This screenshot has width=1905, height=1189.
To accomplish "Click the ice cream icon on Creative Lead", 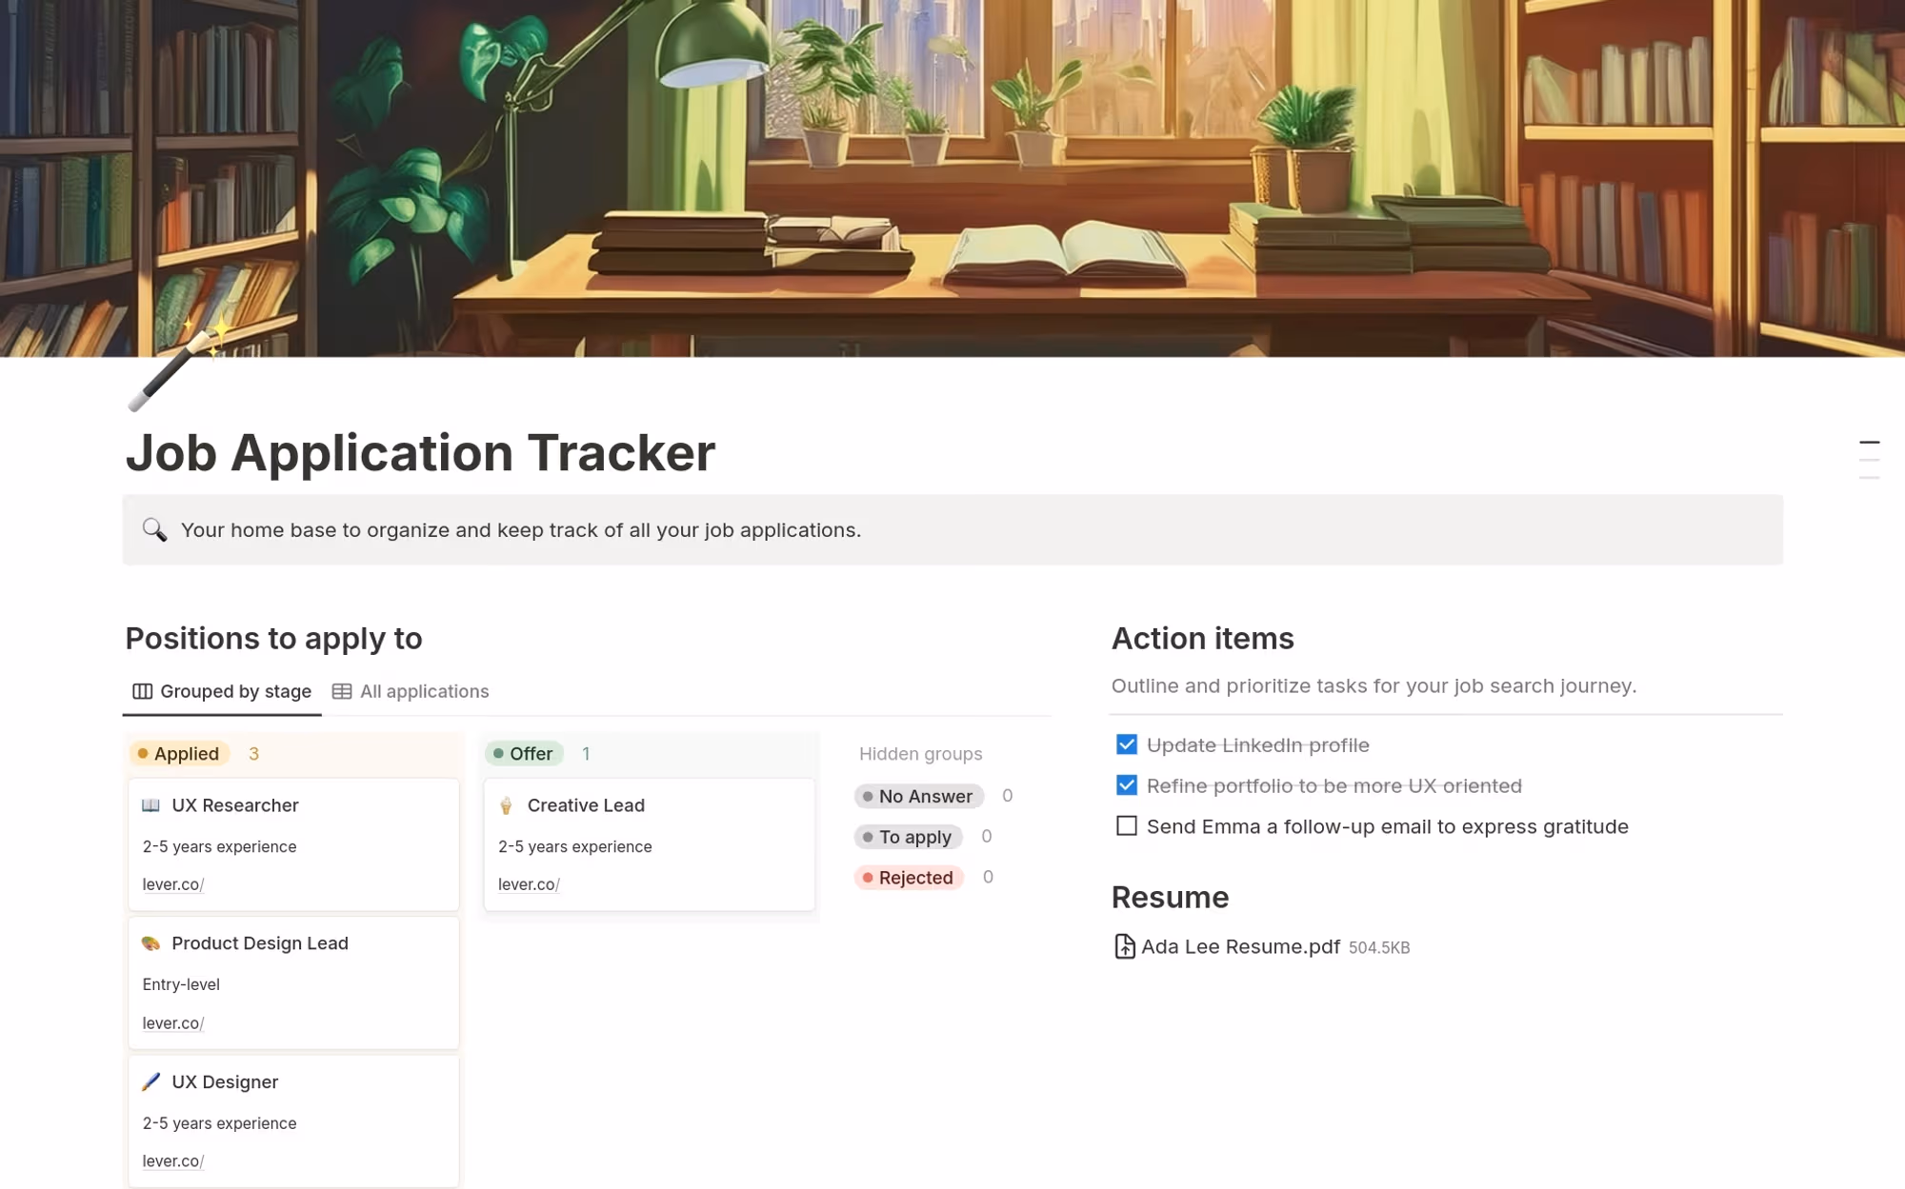I will [507, 804].
